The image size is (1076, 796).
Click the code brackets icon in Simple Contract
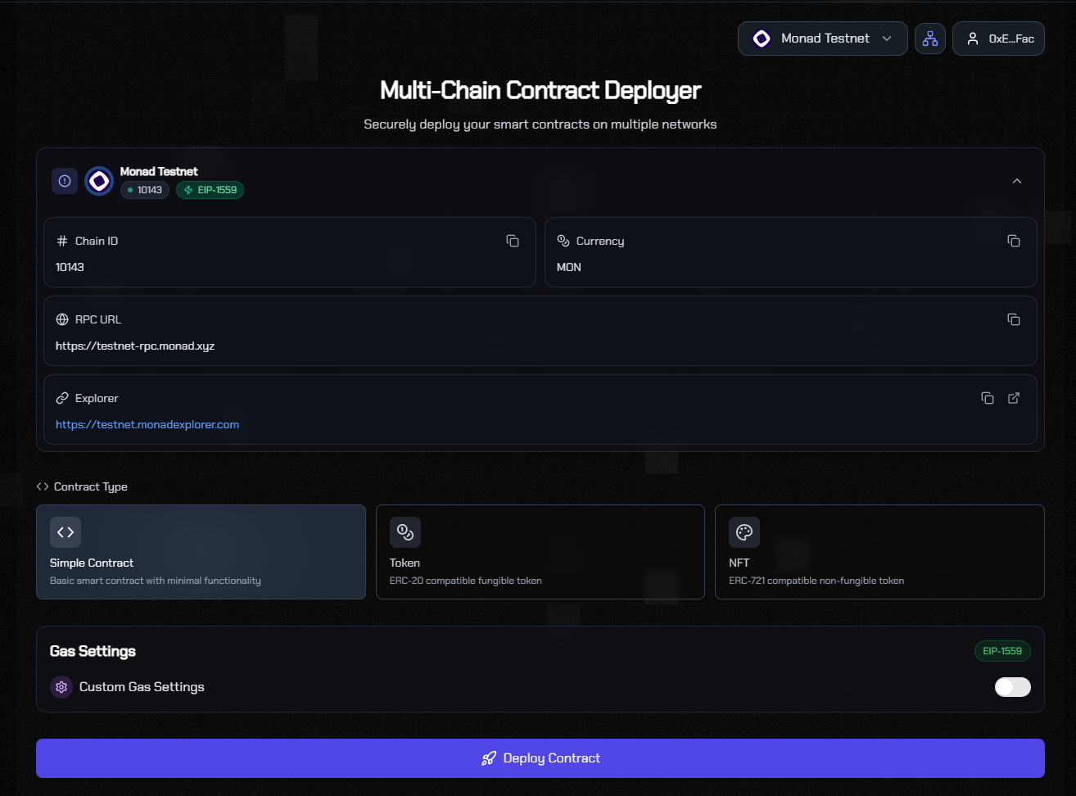(66, 532)
